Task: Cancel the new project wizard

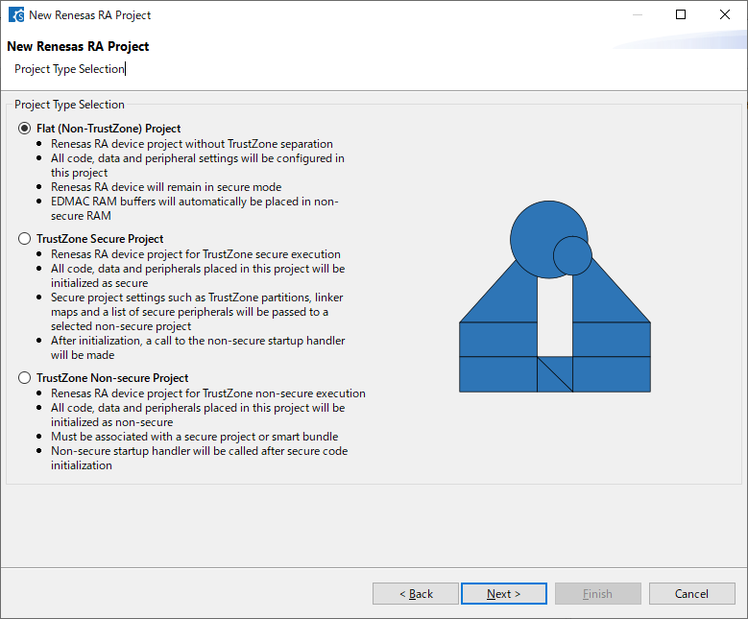Action: coord(691,594)
